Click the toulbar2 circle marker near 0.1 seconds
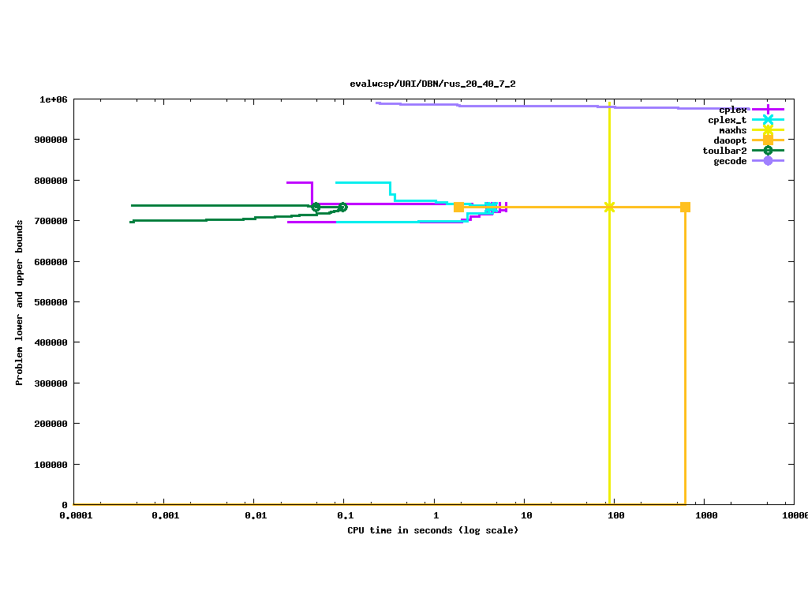This screenshot has width=808, height=606. pos(342,207)
